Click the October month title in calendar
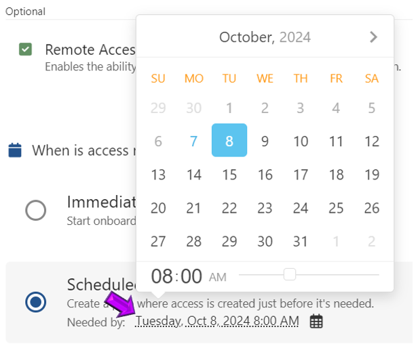Viewport: 416px width, 346px height. pyautogui.click(x=245, y=37)
